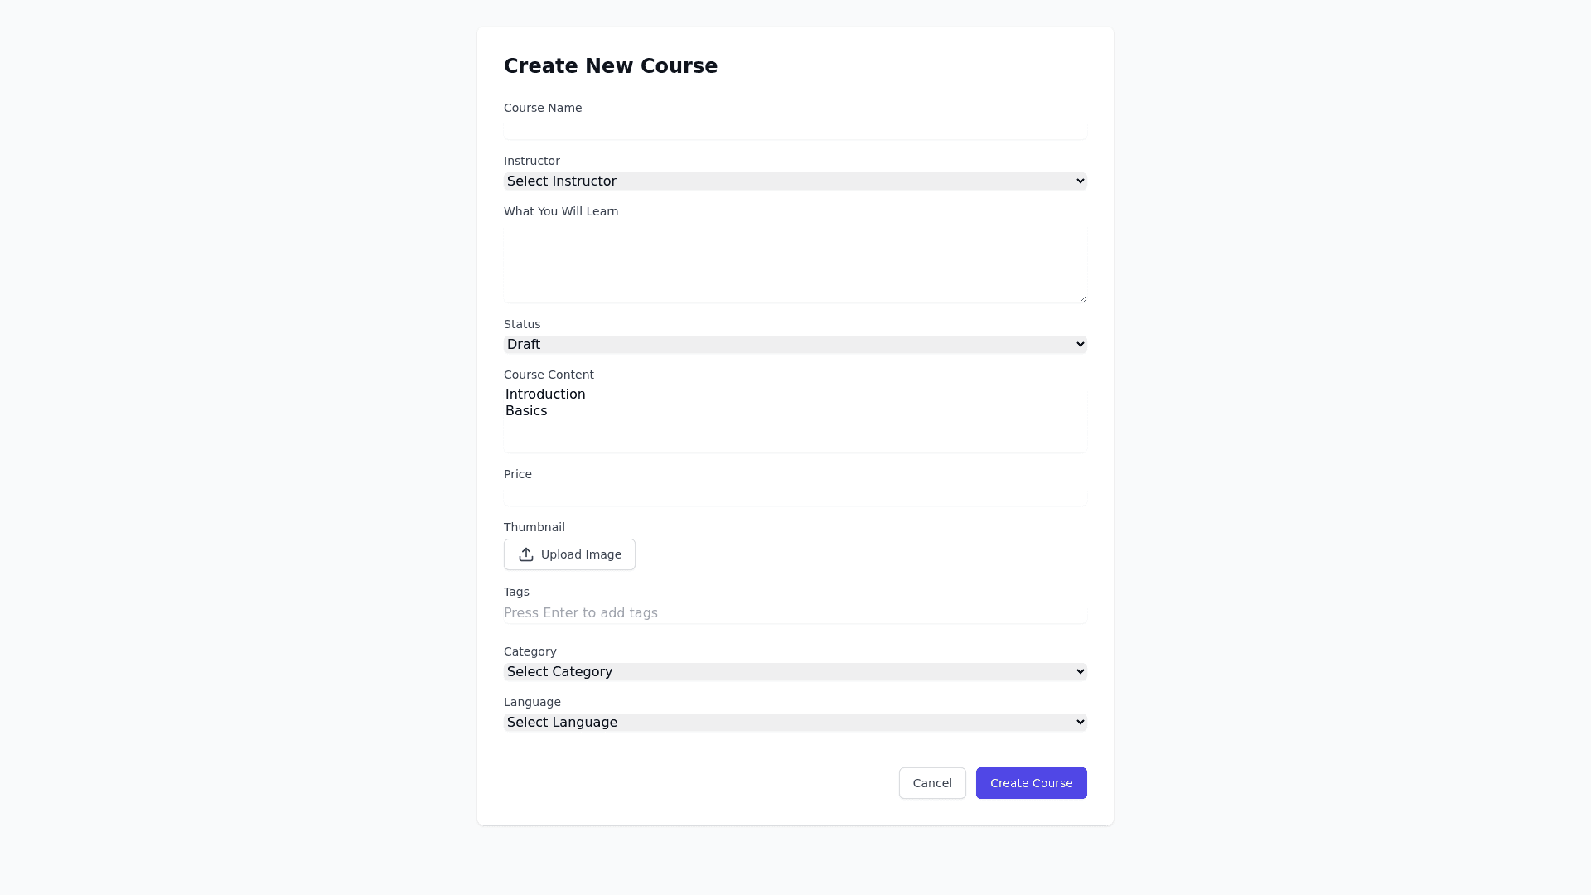Click the Cancel button
Viewport: 1591px width, 895px height.
pyautogui.click(x=932, y=782)
